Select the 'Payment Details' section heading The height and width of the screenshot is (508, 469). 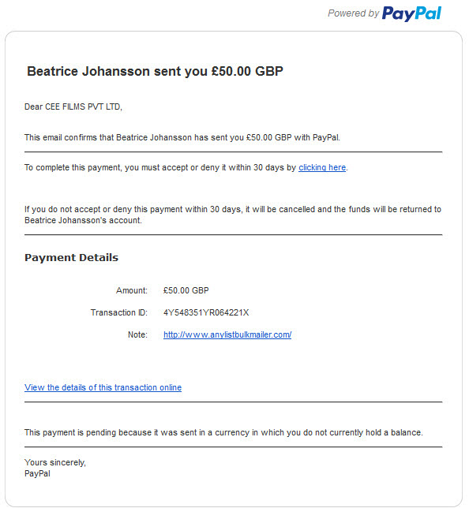click(71, 258)
